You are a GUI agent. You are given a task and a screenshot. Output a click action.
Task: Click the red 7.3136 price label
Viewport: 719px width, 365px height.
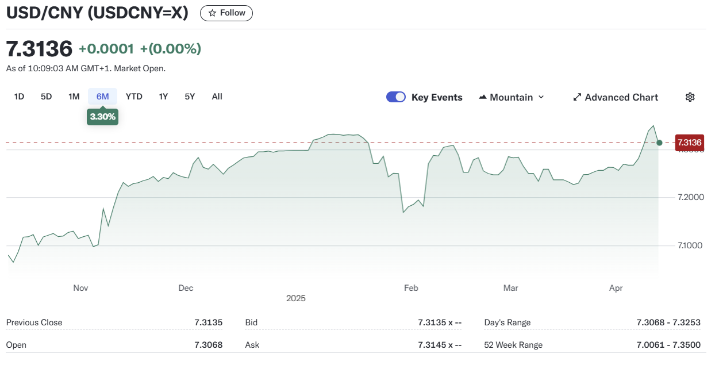pyautogui.click(x=689, y=143)
